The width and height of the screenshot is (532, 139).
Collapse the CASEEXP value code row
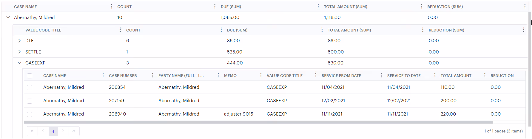tap(19, 63)
